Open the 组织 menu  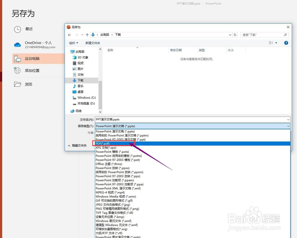(74, 43)
